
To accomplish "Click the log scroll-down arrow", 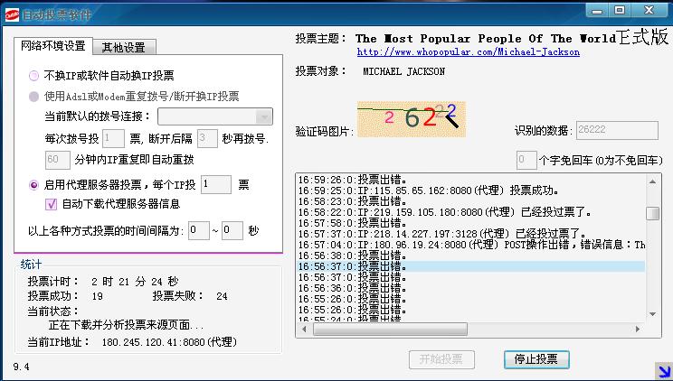I will click(x=652, y=314).
